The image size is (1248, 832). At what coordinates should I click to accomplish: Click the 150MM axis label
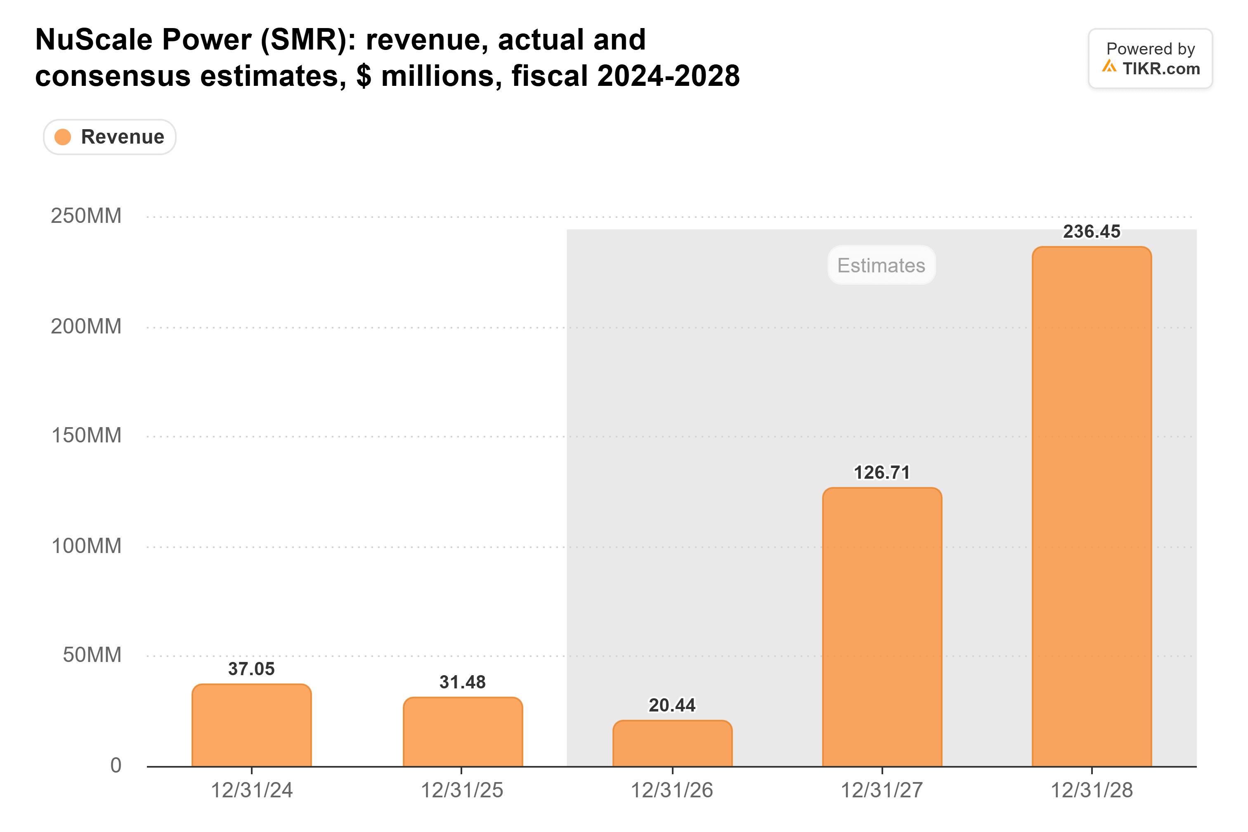86,436
